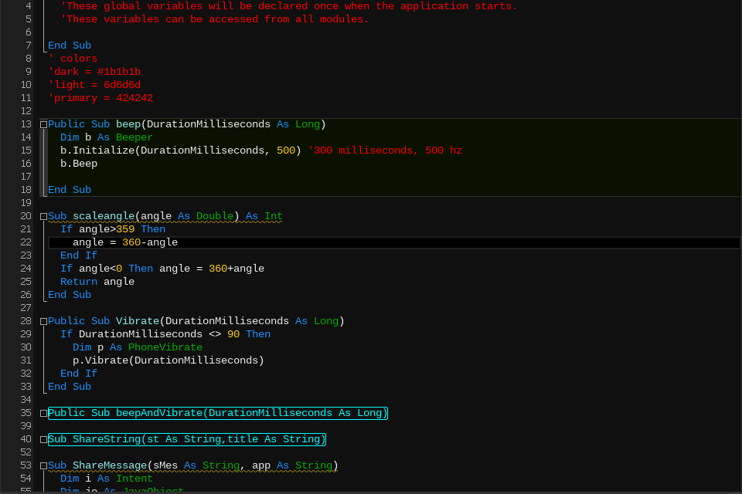
Task: Click the 'p.Vibrate(DurationMilliseconds)' call
Action: click(168, 360)
